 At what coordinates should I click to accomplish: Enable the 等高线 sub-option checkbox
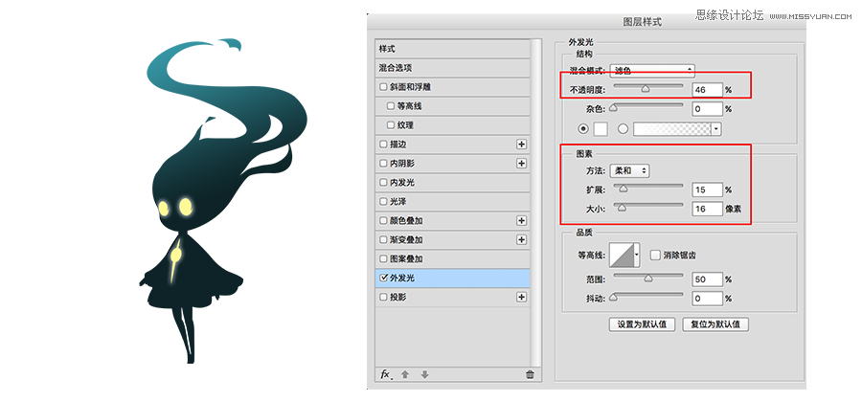[391, 106]
